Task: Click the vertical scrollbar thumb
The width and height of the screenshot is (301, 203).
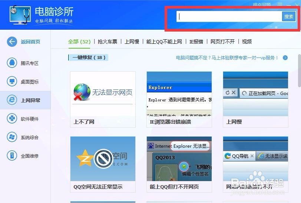Action: coord(300,71)
